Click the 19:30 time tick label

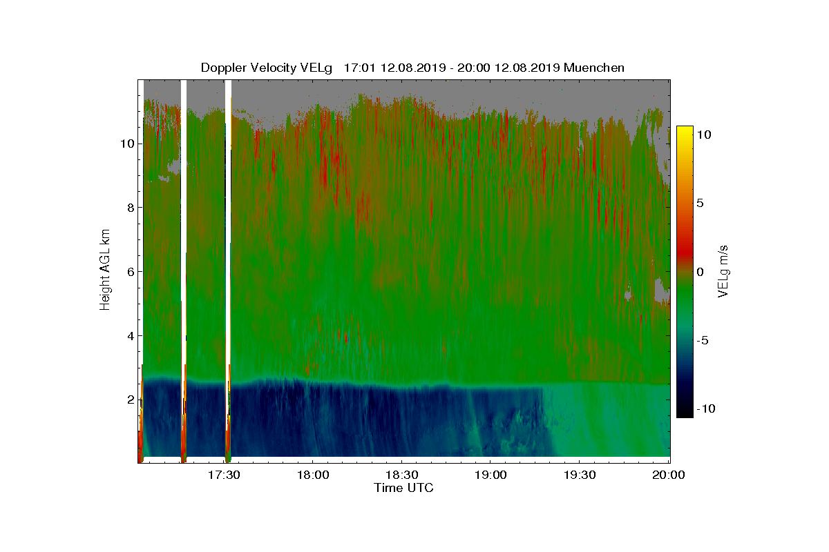[580, 475]
